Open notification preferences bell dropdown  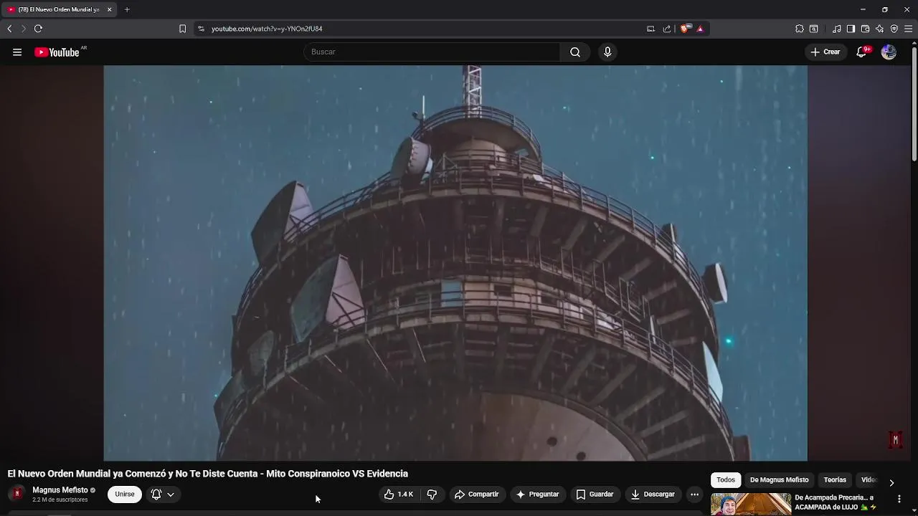coord(163,494)
